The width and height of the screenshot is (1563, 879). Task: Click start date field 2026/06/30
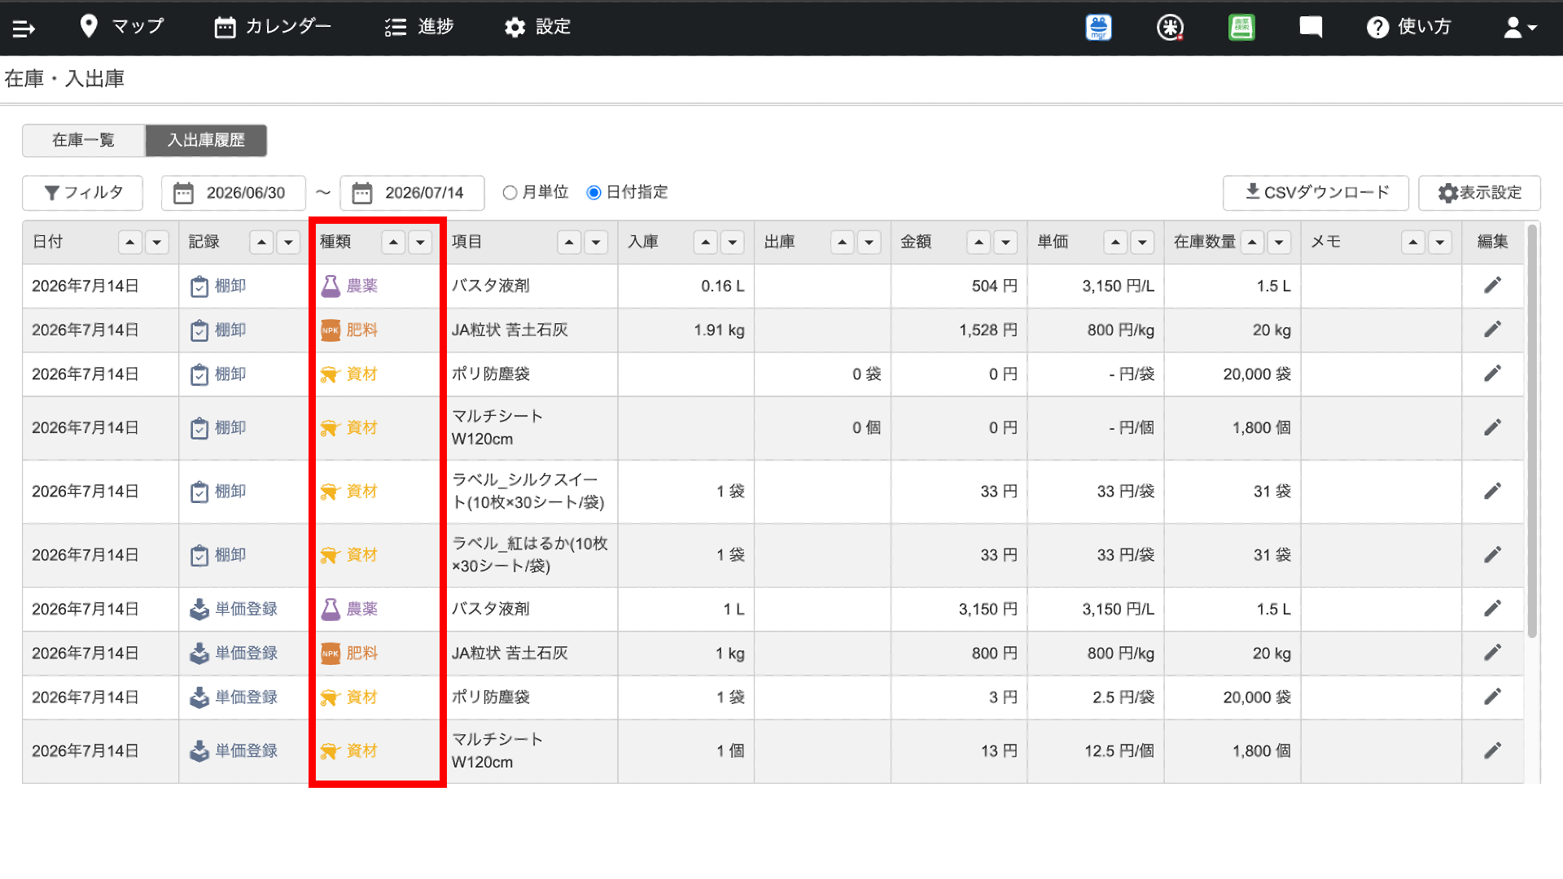click(234, 193)
